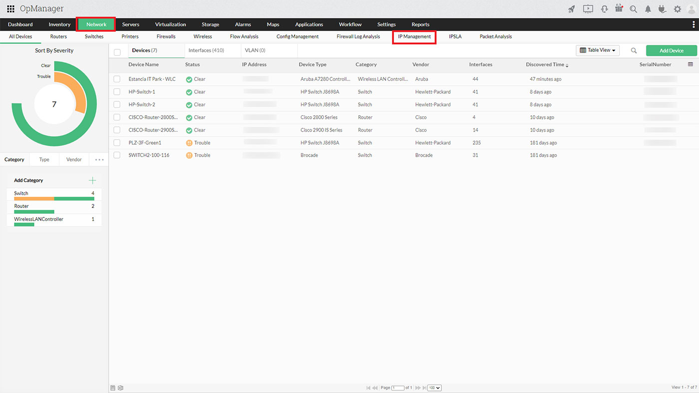Open the user profile avatar
Image resolution: width=699 pixels, height=393 pixels.
click(x=692, y=9)
